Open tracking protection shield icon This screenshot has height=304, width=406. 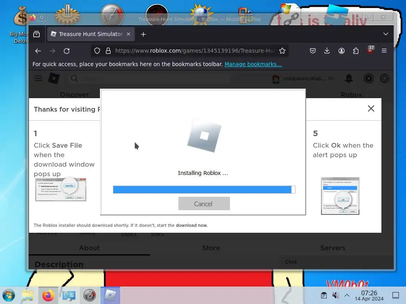click(97, 51)
